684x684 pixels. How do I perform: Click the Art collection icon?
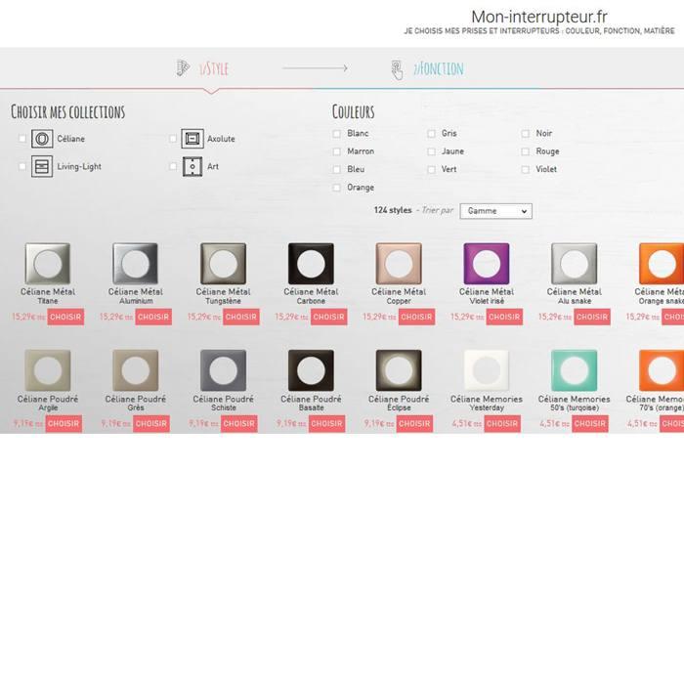(192, 166)
